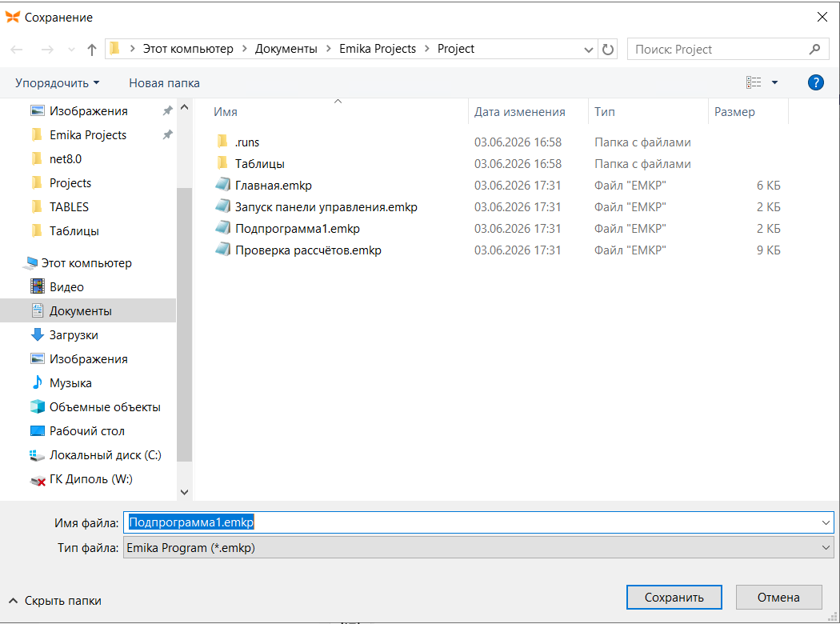Open Изображения under Этот компьютер
840x624 pixels.
coord(88,359)
